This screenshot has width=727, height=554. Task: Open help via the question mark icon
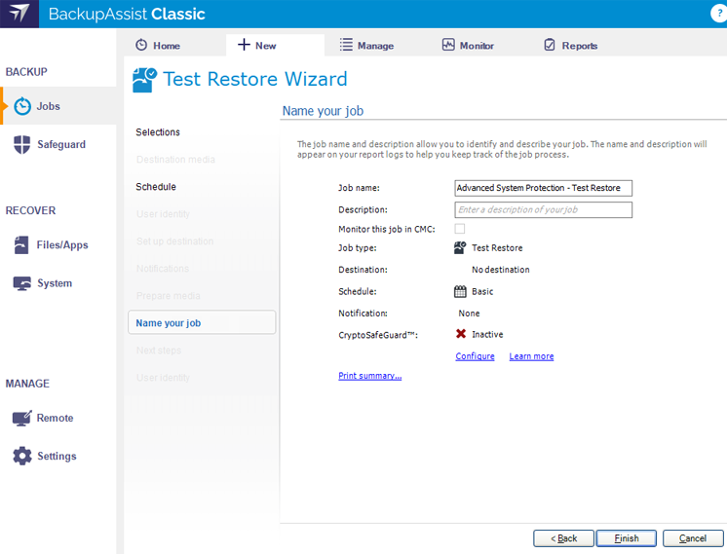[x=718, y=14]
